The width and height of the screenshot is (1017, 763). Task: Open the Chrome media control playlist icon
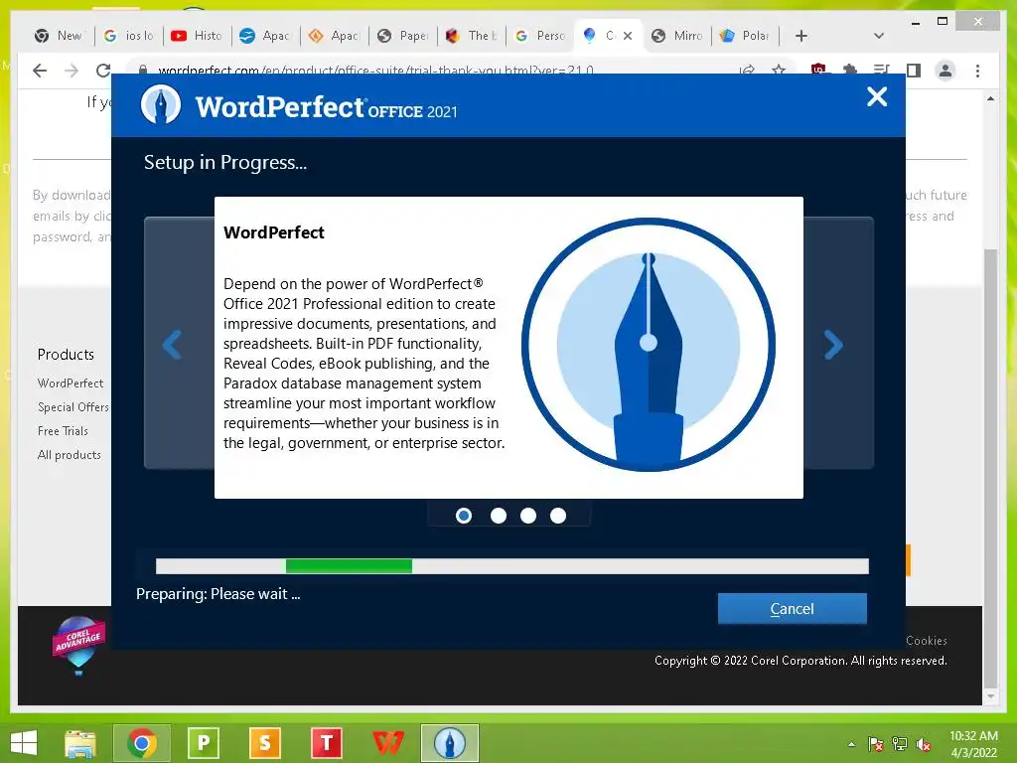point(882,71)
